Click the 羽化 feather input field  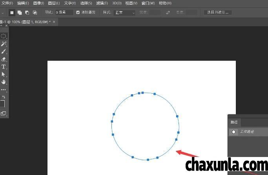tap(64, 13)
